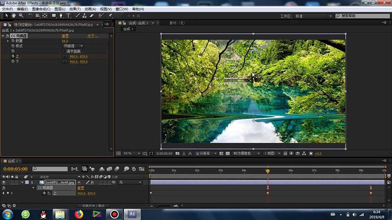The image size is (392, 220).
Task: Reset exposure with the sun icon in the viewer
Action: pyautogui.click(x=311, y=154)
